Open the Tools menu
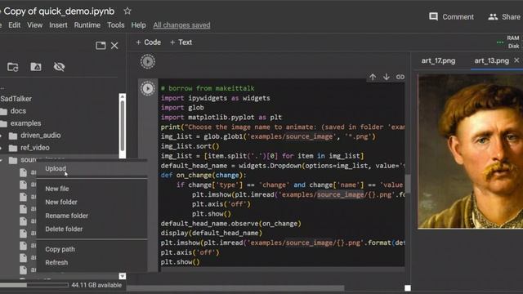523x294 pixels. 116,25
